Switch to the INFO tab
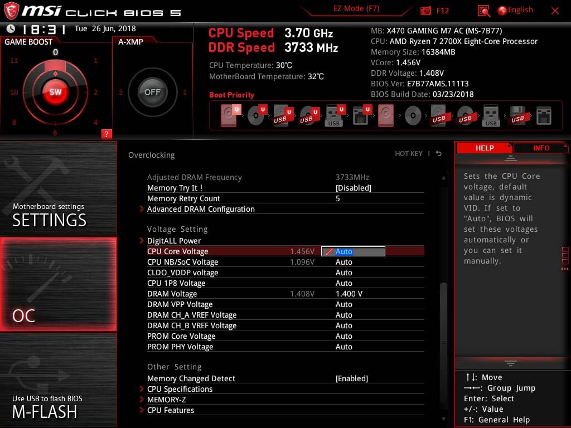This screenshot has height=428, width=571. click(x=541, y=148)
